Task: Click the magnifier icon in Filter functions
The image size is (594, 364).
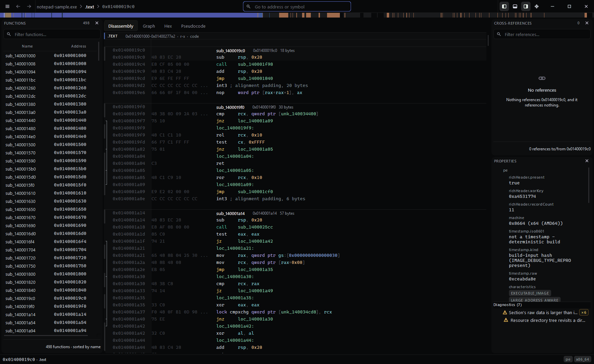Action: pos(9,34)
